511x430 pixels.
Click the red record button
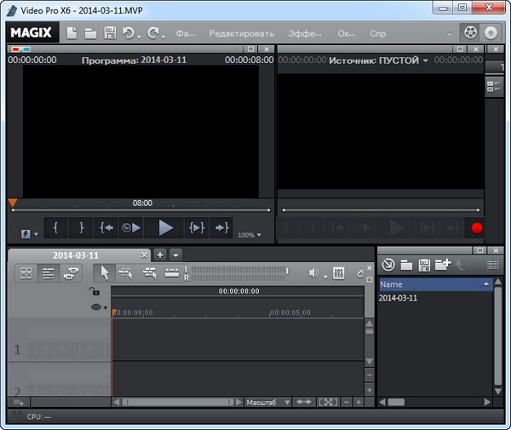pyautogui.click(x=476, y=227)
